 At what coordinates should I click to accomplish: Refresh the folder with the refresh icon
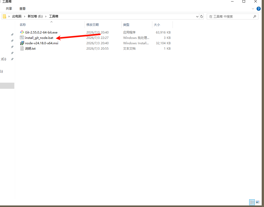tap(202, 17)
